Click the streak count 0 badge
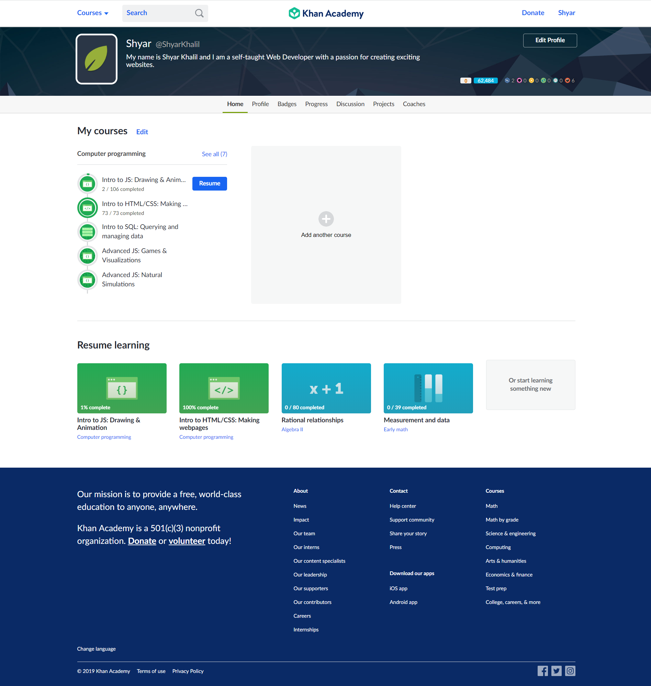The height and width of the screenshot is (686, 651). click(x=465, y=80)
